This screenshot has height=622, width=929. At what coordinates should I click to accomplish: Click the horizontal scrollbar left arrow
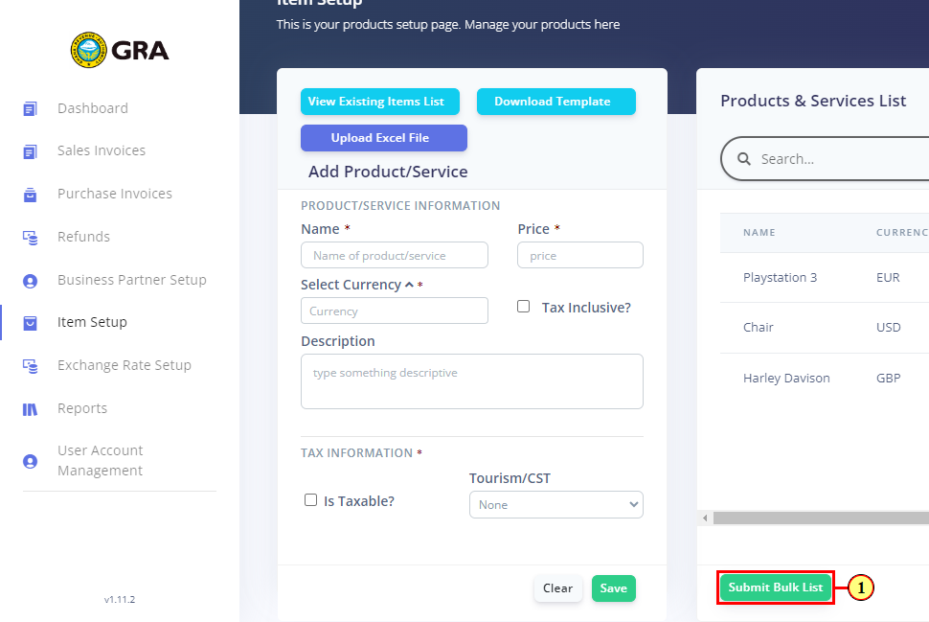click(705, 518)
